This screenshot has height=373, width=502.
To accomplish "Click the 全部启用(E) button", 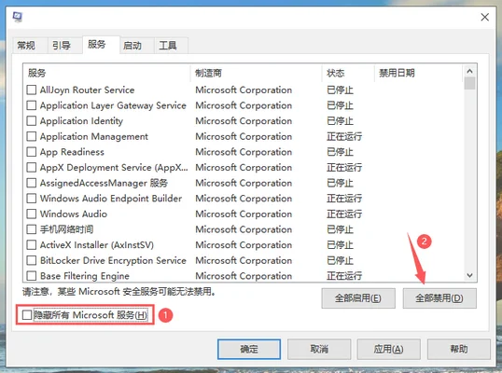I will tap(358, 298).
